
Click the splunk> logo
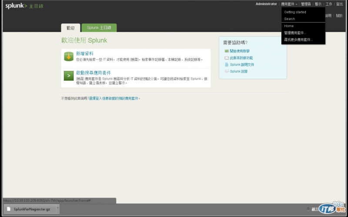16,6
